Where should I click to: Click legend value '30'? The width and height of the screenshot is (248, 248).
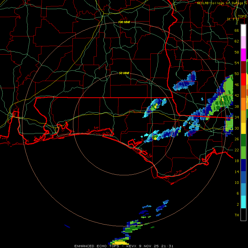pyautogui.click(x=237, y=128)
